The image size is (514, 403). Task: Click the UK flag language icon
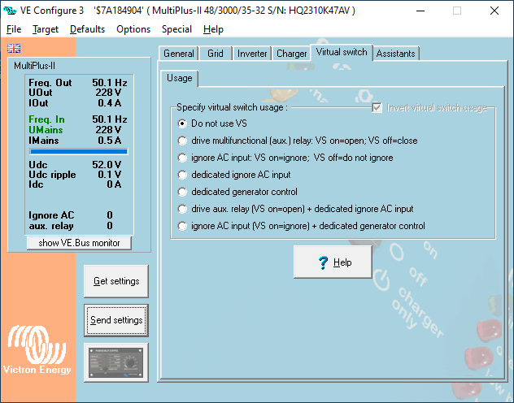point(14,49)
